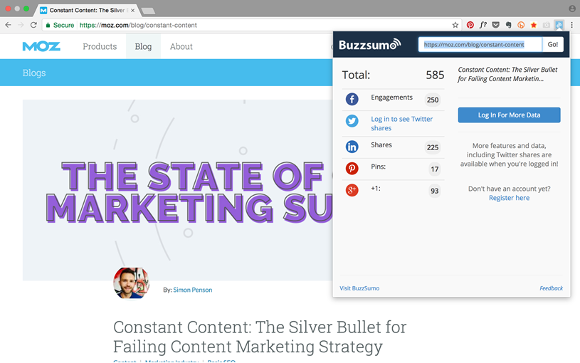Viewport: 580px width, 363px height.
Task: Click Log In For More Data button
Action: [x=509, y=115]
